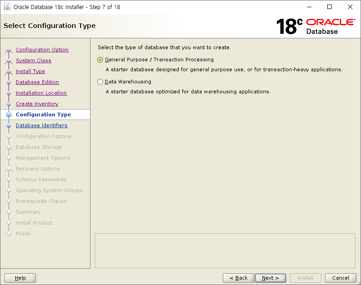Click disabled Prerequisite Checks step text
Image resolution: width=361 pixels, height=285 pixels.
click(41, 201)
